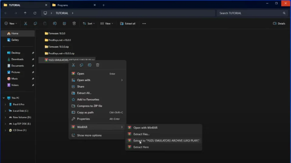This screenshot has height=163, width=291.
Task: Choose Compress to ZIP file
Action: coord(97,106)
